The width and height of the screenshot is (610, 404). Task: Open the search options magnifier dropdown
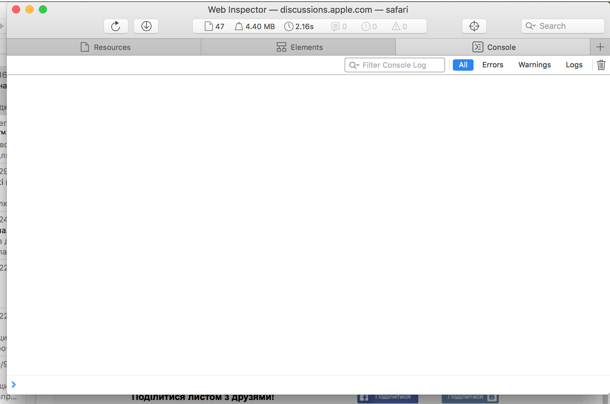pos(530,26)
